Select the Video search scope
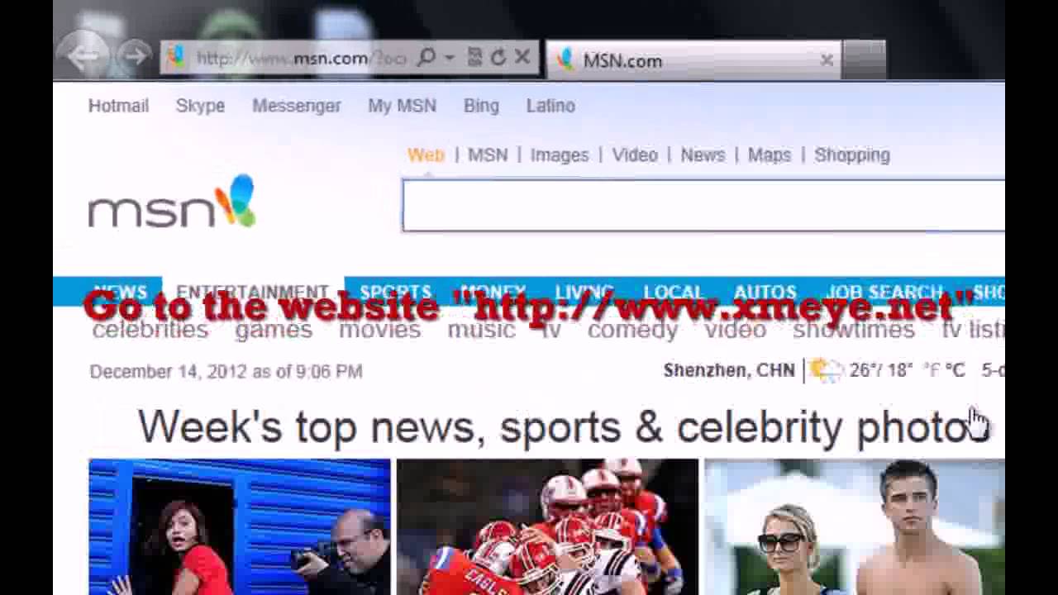This screenshot has height=595, width=1058. tap(635, 155)
